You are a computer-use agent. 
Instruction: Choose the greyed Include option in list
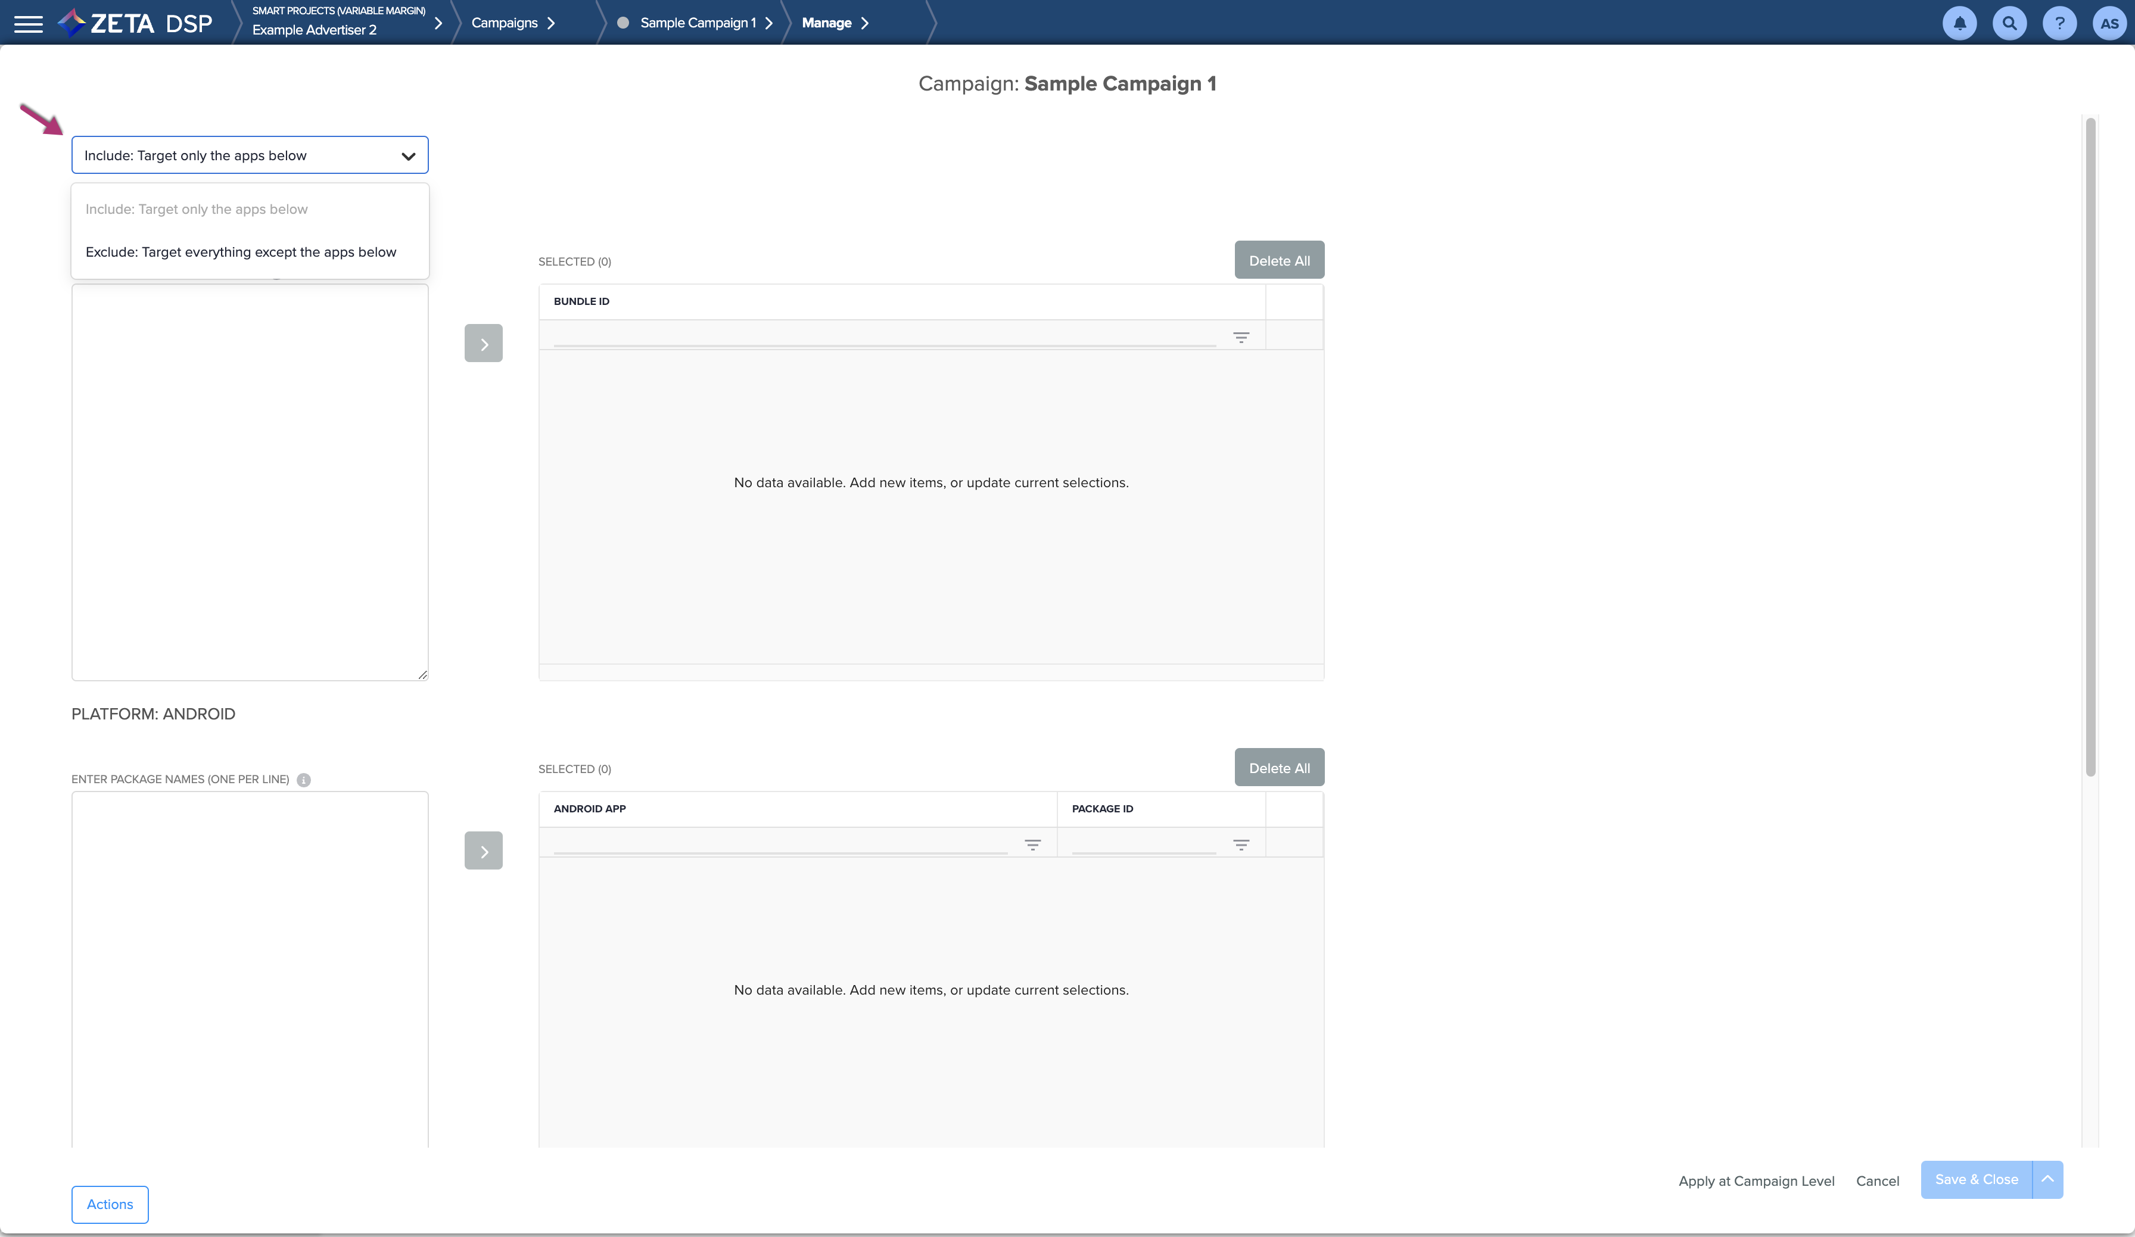pos(197,209)
